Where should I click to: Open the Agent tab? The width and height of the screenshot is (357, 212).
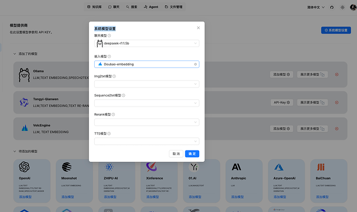click(x=151, y=7)
